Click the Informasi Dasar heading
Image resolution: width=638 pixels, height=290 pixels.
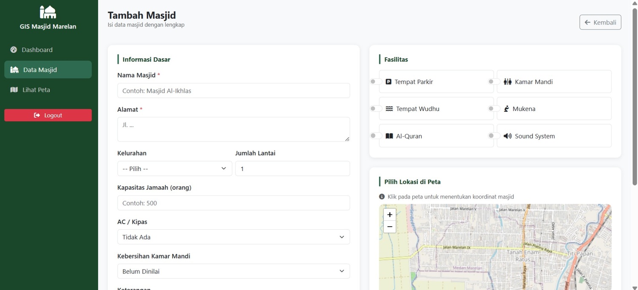pos(146,60)
